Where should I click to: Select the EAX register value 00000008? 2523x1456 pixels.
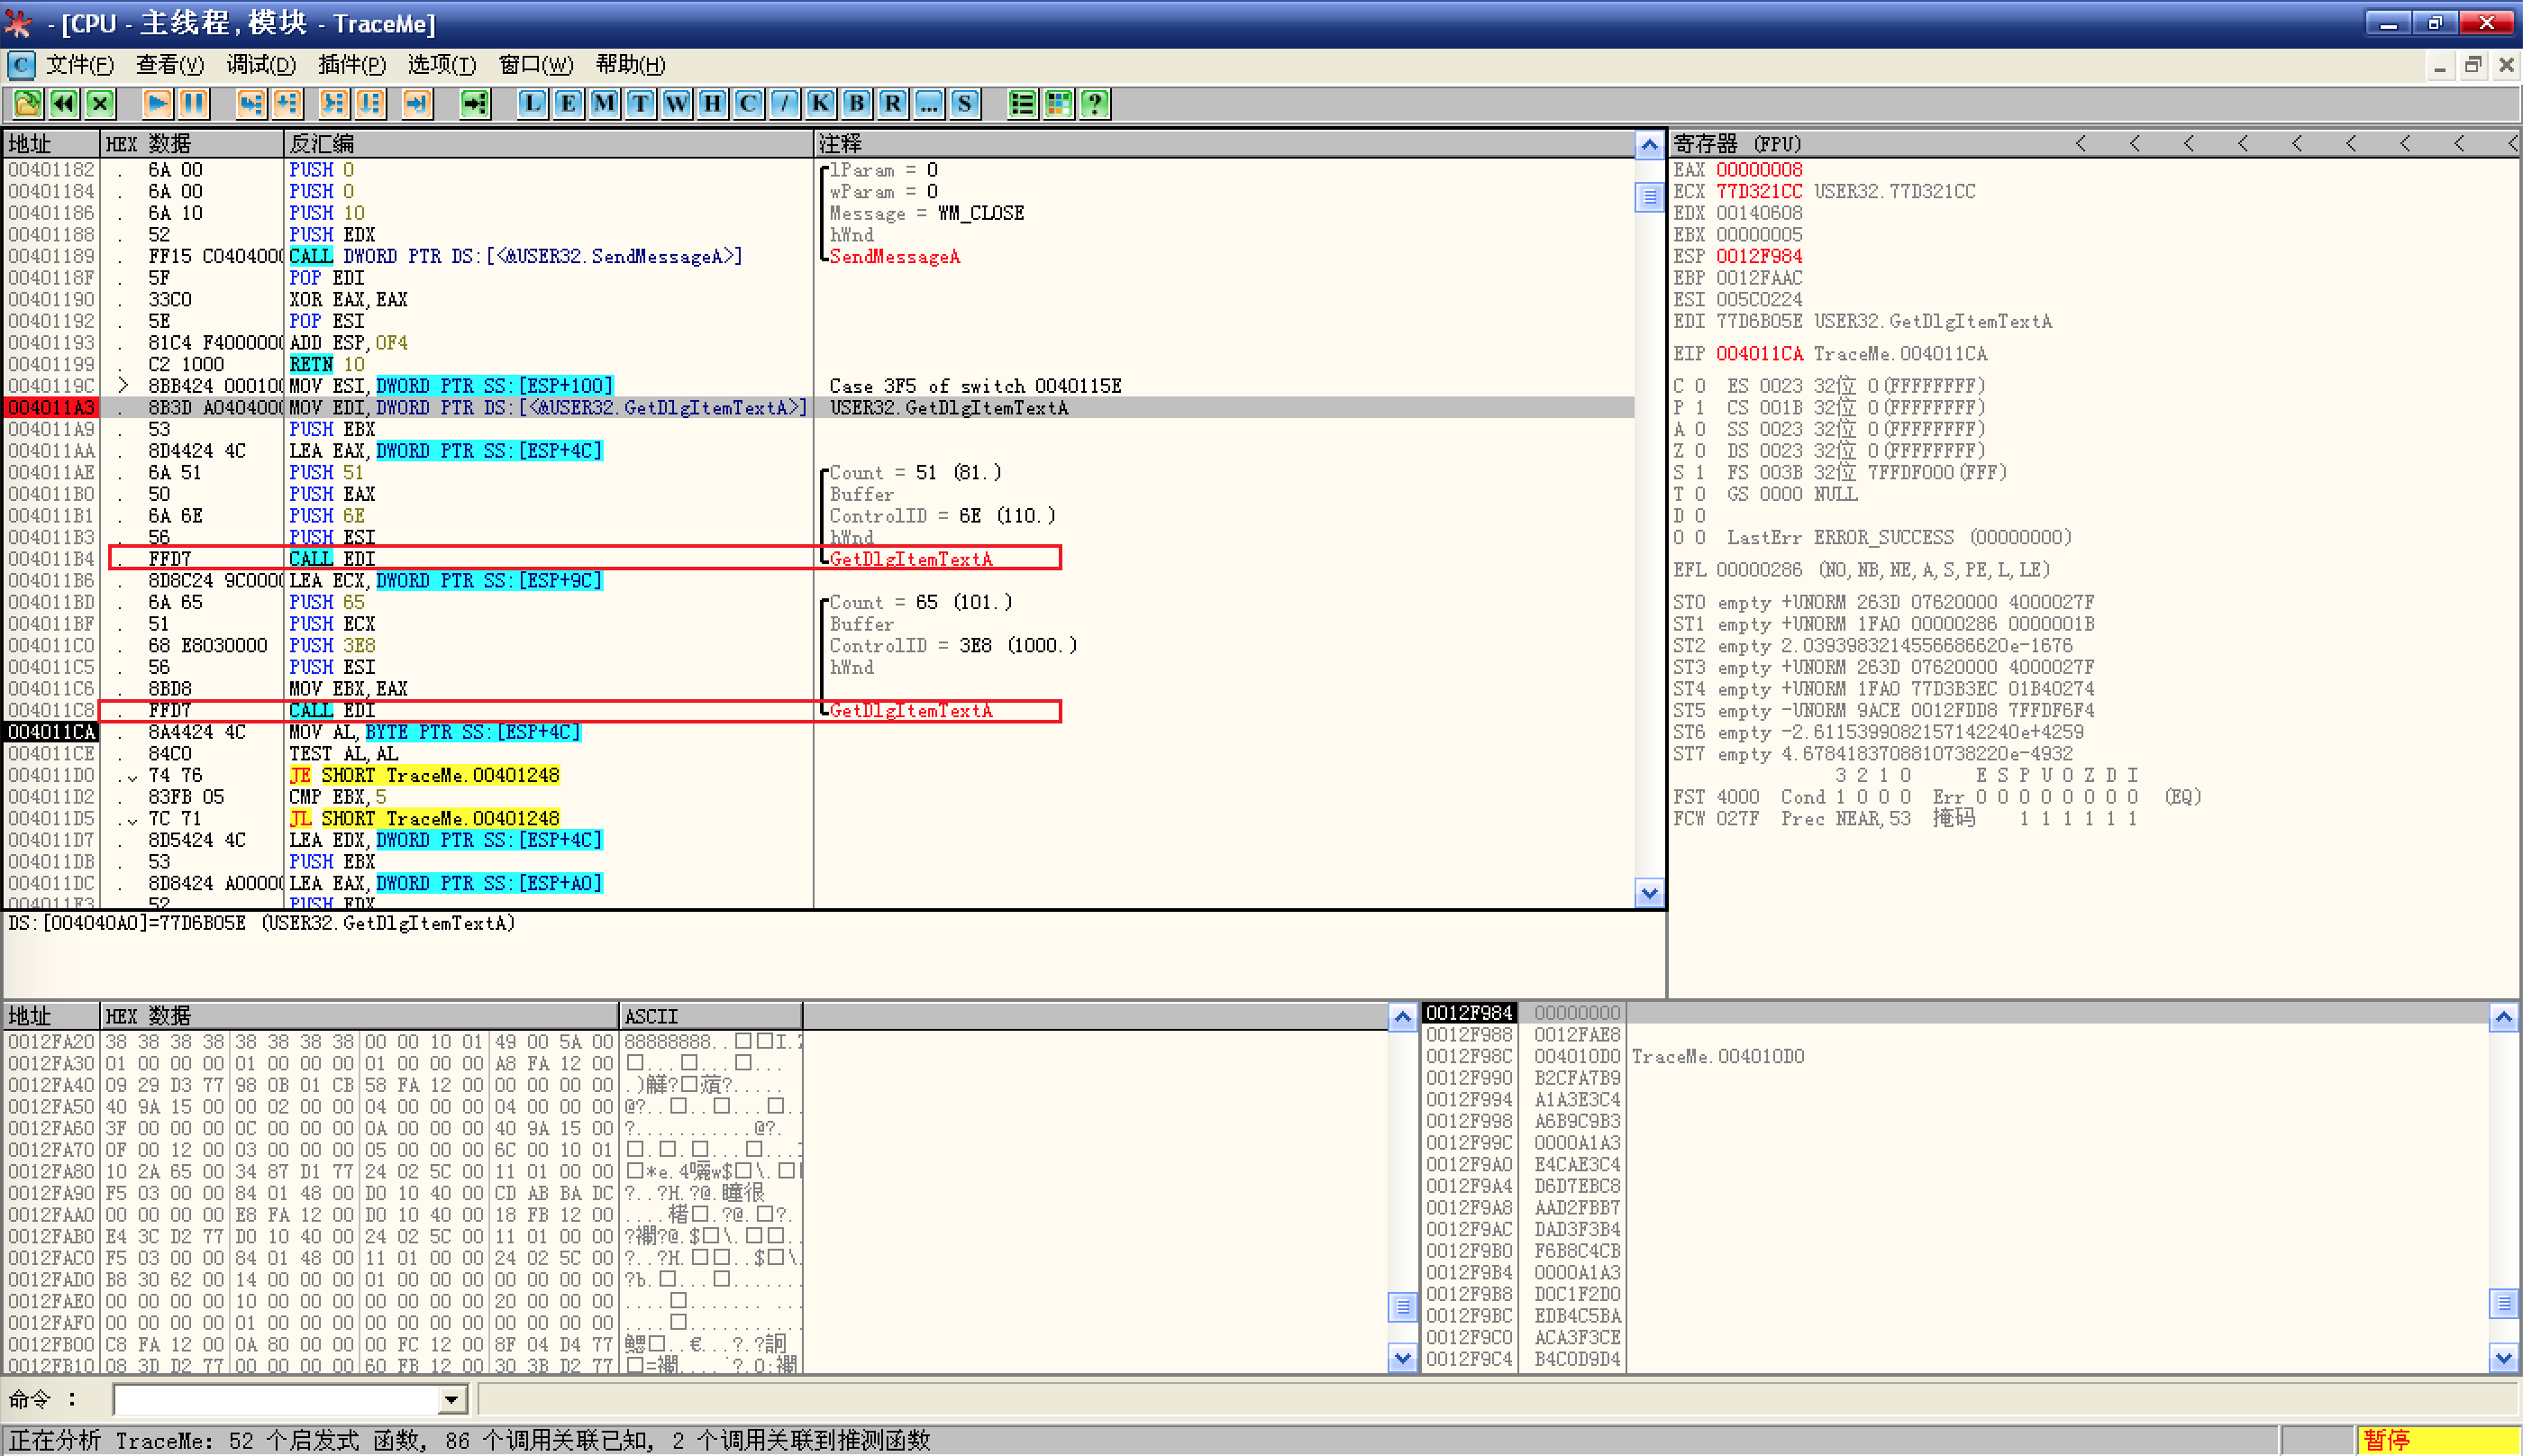1758,170
